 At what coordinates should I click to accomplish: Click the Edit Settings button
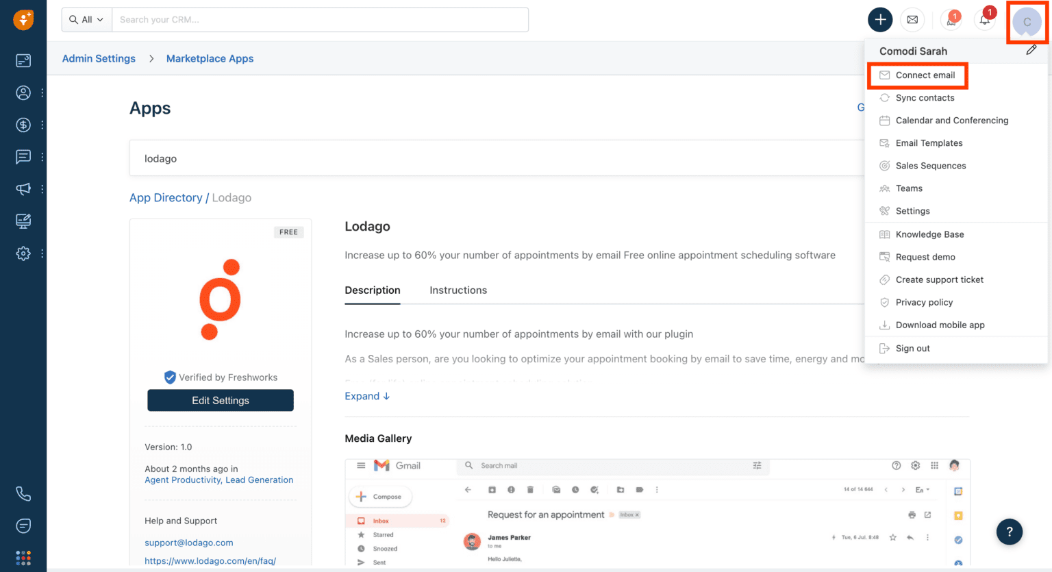221,401
